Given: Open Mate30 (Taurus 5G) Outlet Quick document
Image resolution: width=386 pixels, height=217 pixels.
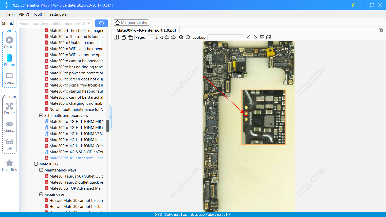Looking at the screenshot, I should pyautogui.click(x=74, y=176).
